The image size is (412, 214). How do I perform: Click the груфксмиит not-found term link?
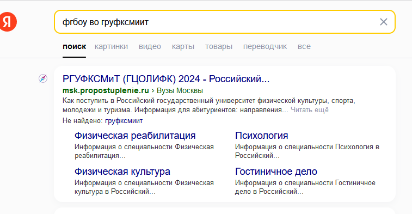pyautogui.click(x=124, y=121)
